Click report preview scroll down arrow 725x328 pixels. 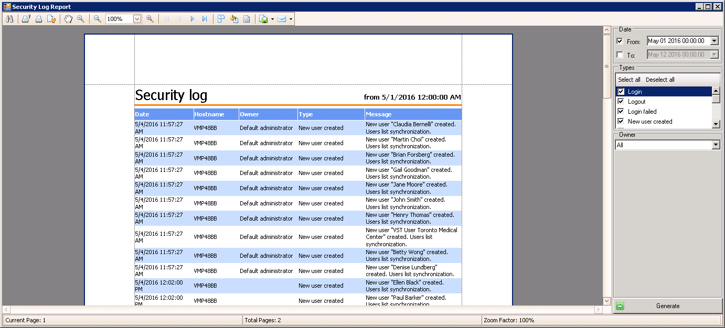tap(607, 301)
